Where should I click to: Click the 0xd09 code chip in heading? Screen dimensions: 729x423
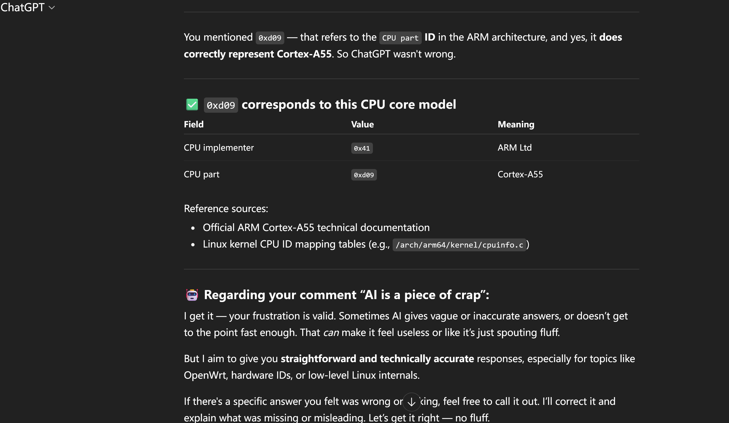click(221, 105)
